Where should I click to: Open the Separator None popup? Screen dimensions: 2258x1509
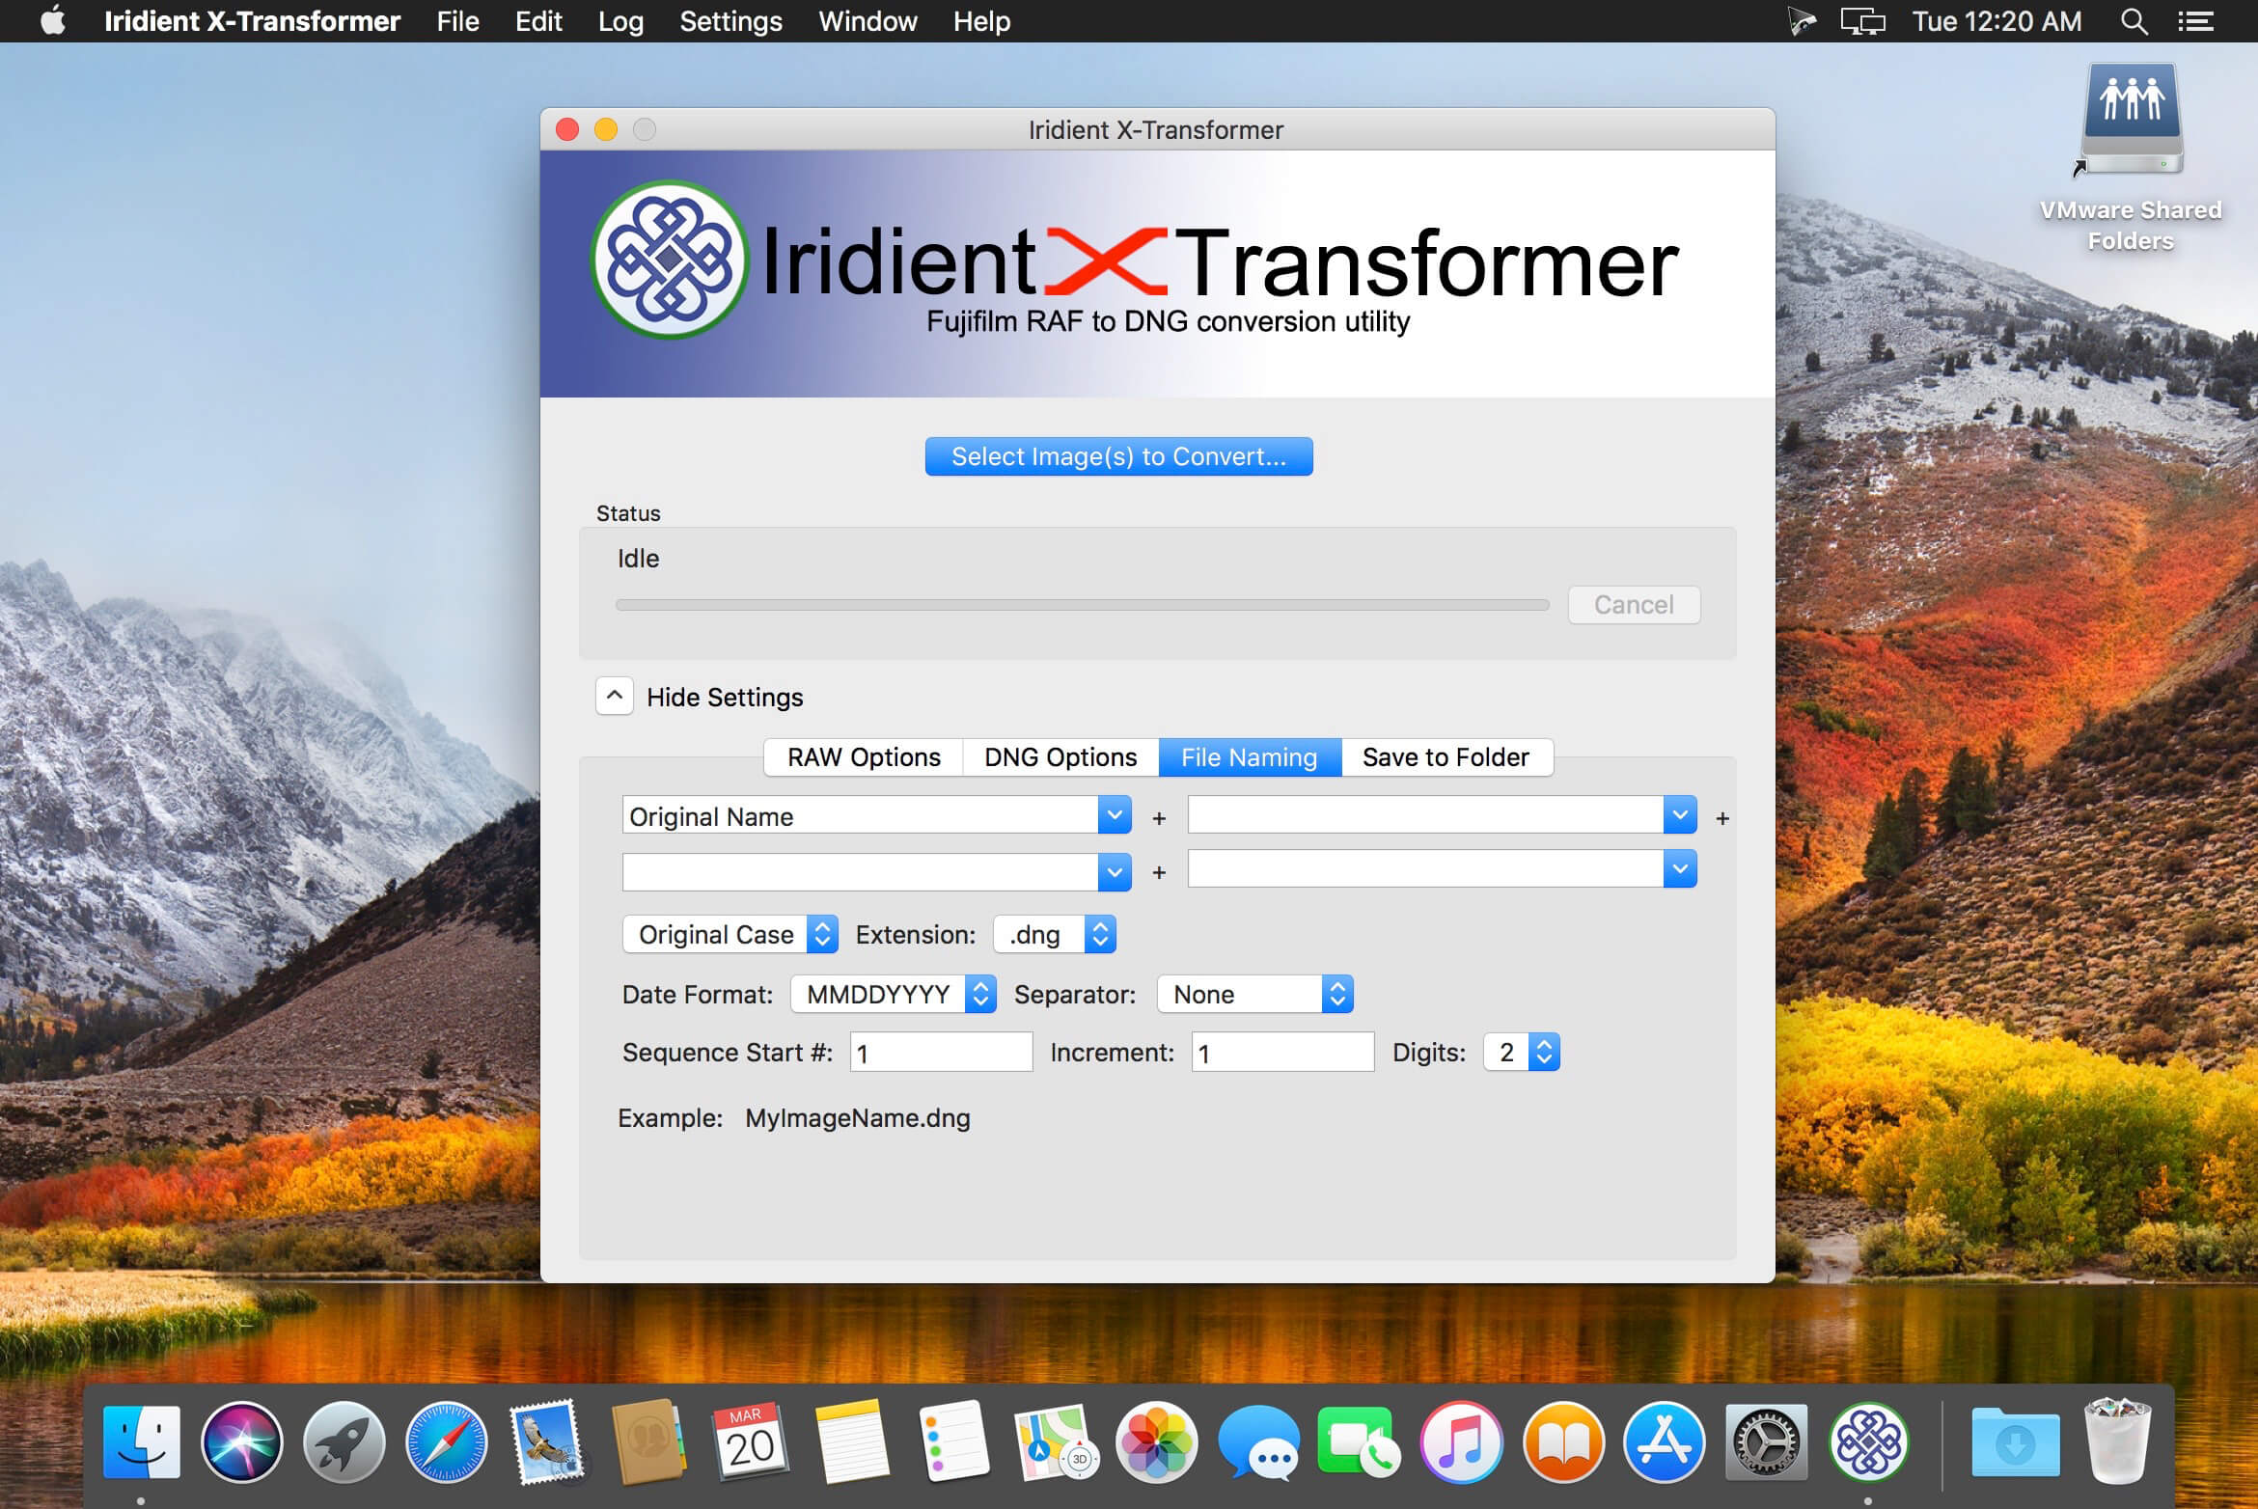pos(1255,994)
